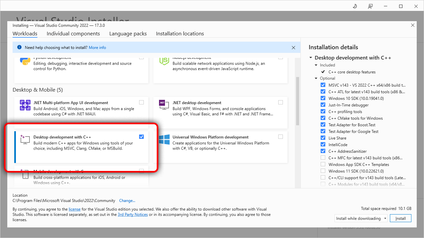Image resolution: width=424 pixels, height=238 pixels.
Task: Click the Change... location link
Action: 127,201
